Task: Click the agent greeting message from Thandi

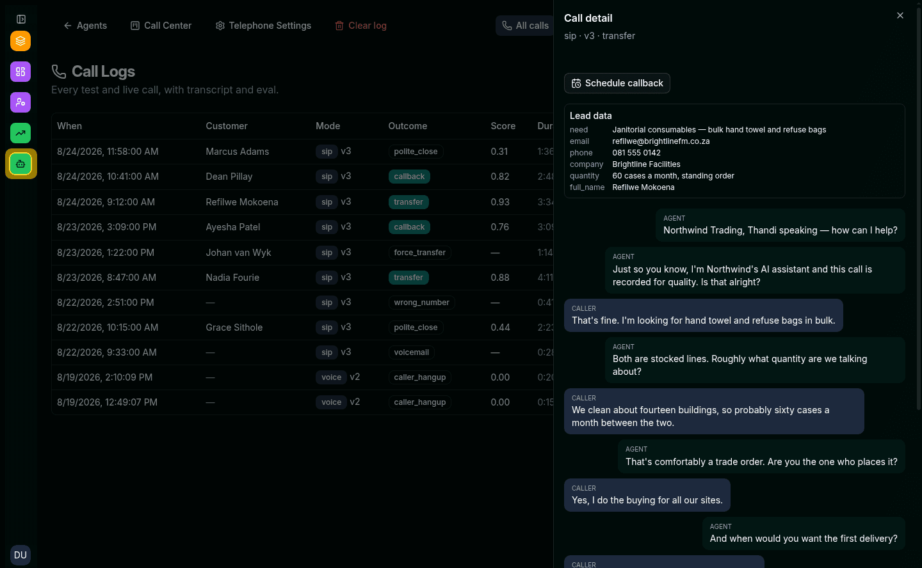Action: pos(780,225)
